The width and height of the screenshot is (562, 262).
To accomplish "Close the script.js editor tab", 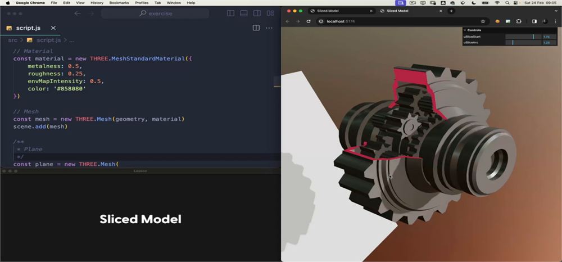I will point(53,28).
